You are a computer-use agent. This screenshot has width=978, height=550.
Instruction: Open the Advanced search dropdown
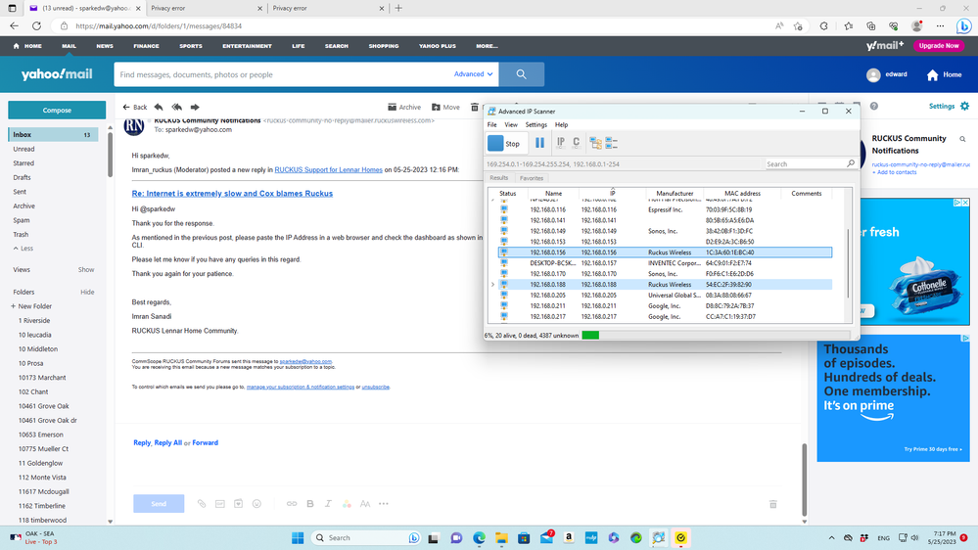point(473,74)
